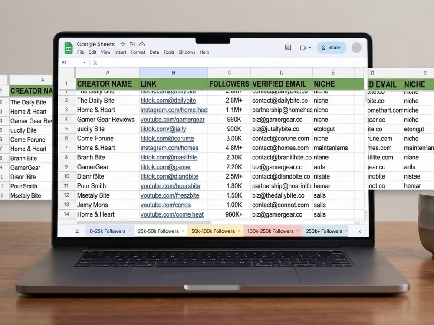Click the cloud save status icon
Image resolution: width=434 pixels, height=325 pixels.
click(x=142, y=44)
